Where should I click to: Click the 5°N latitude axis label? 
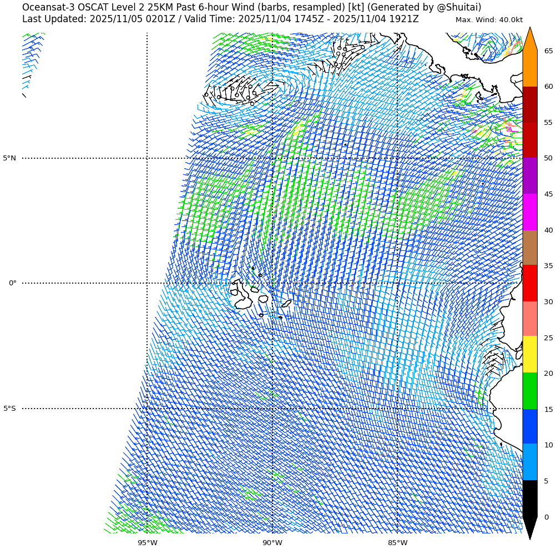(9, 158)
